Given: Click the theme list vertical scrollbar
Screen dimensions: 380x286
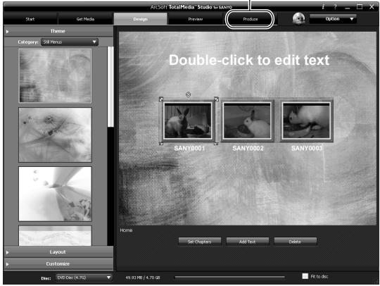Looking at the screenshot, I should point(110,87).
